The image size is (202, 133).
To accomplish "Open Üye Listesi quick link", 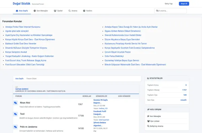I will (x=153, y=121).
